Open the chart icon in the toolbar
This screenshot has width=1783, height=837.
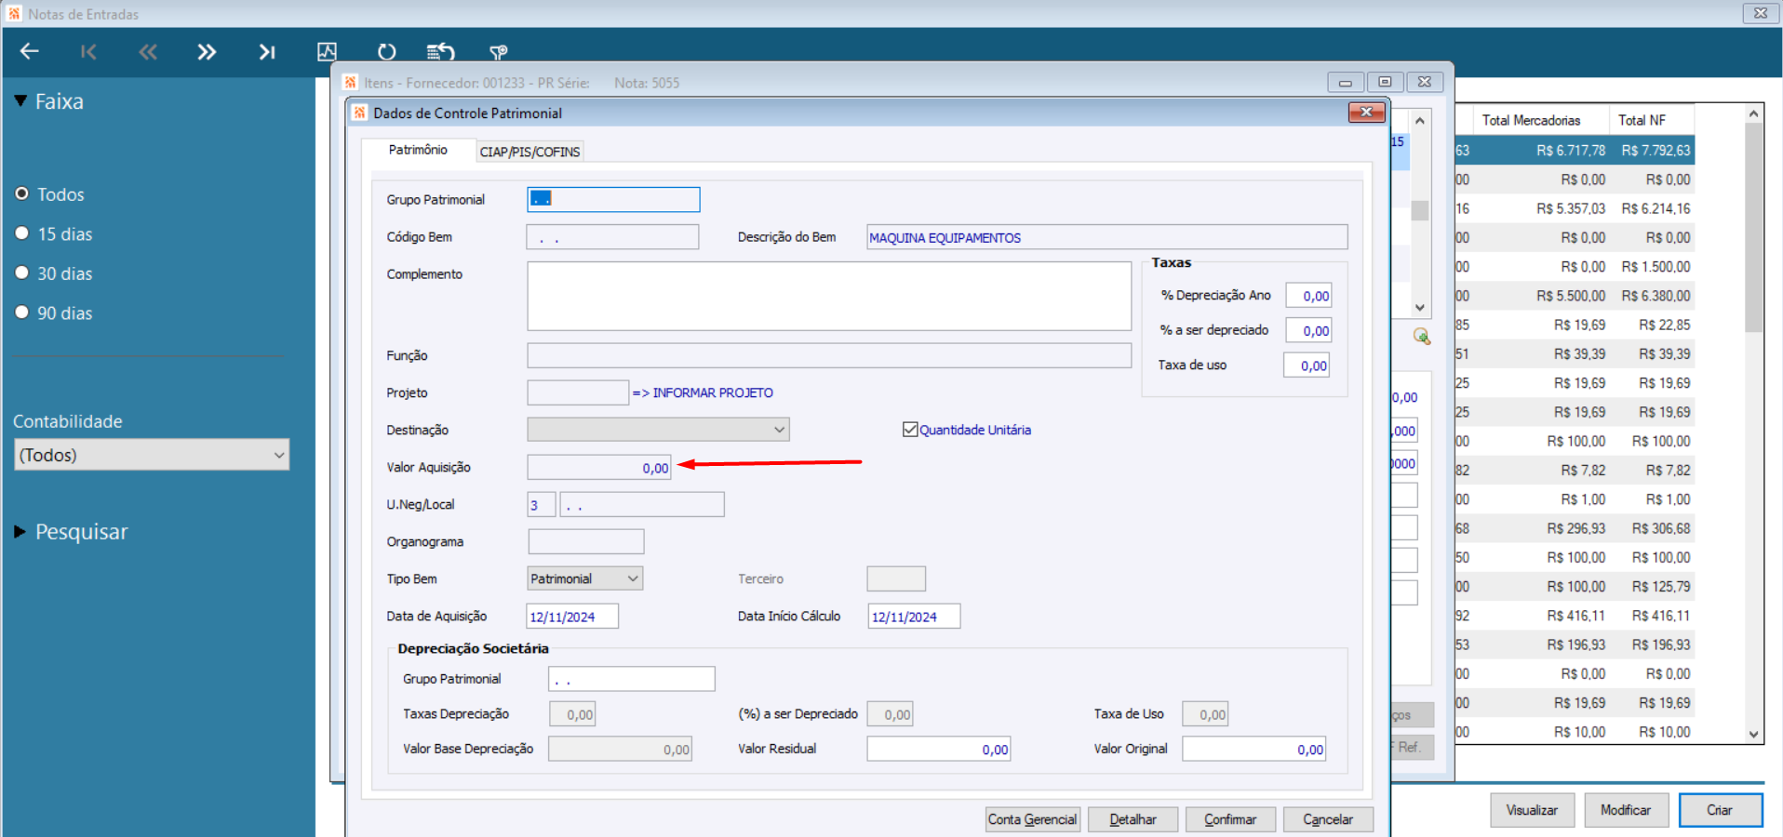click(x=327, y=52)
